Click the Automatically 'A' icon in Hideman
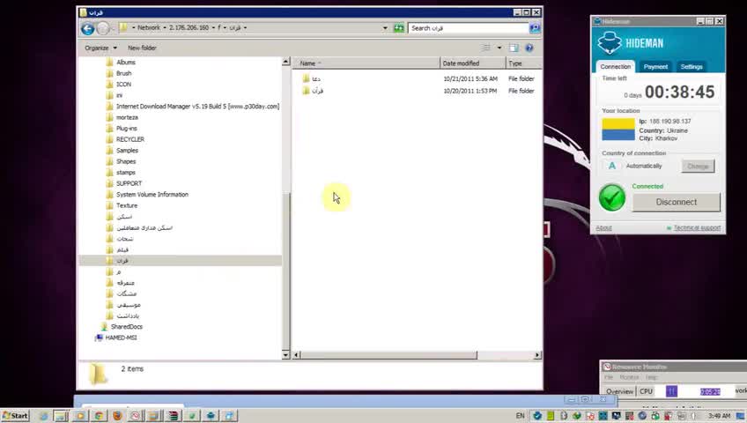The image size is (747, 423). click(x=612, y=166)
